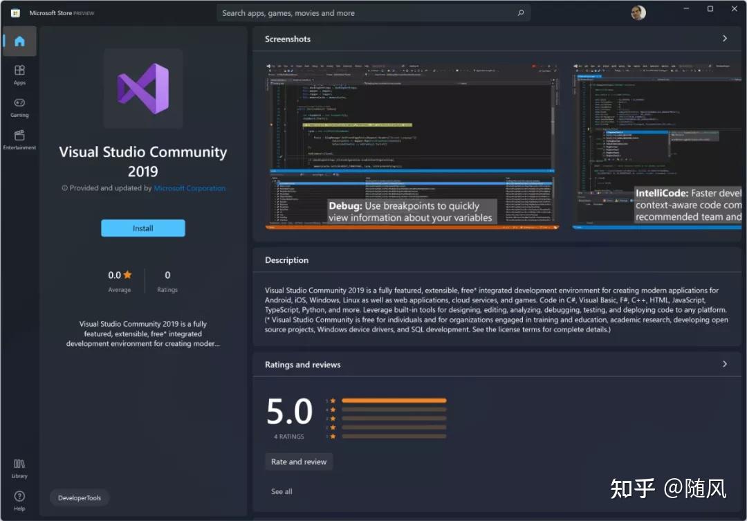Open the Library in sidebar
This screenshot has width=747, height=521.
click(x=19, y=468)
